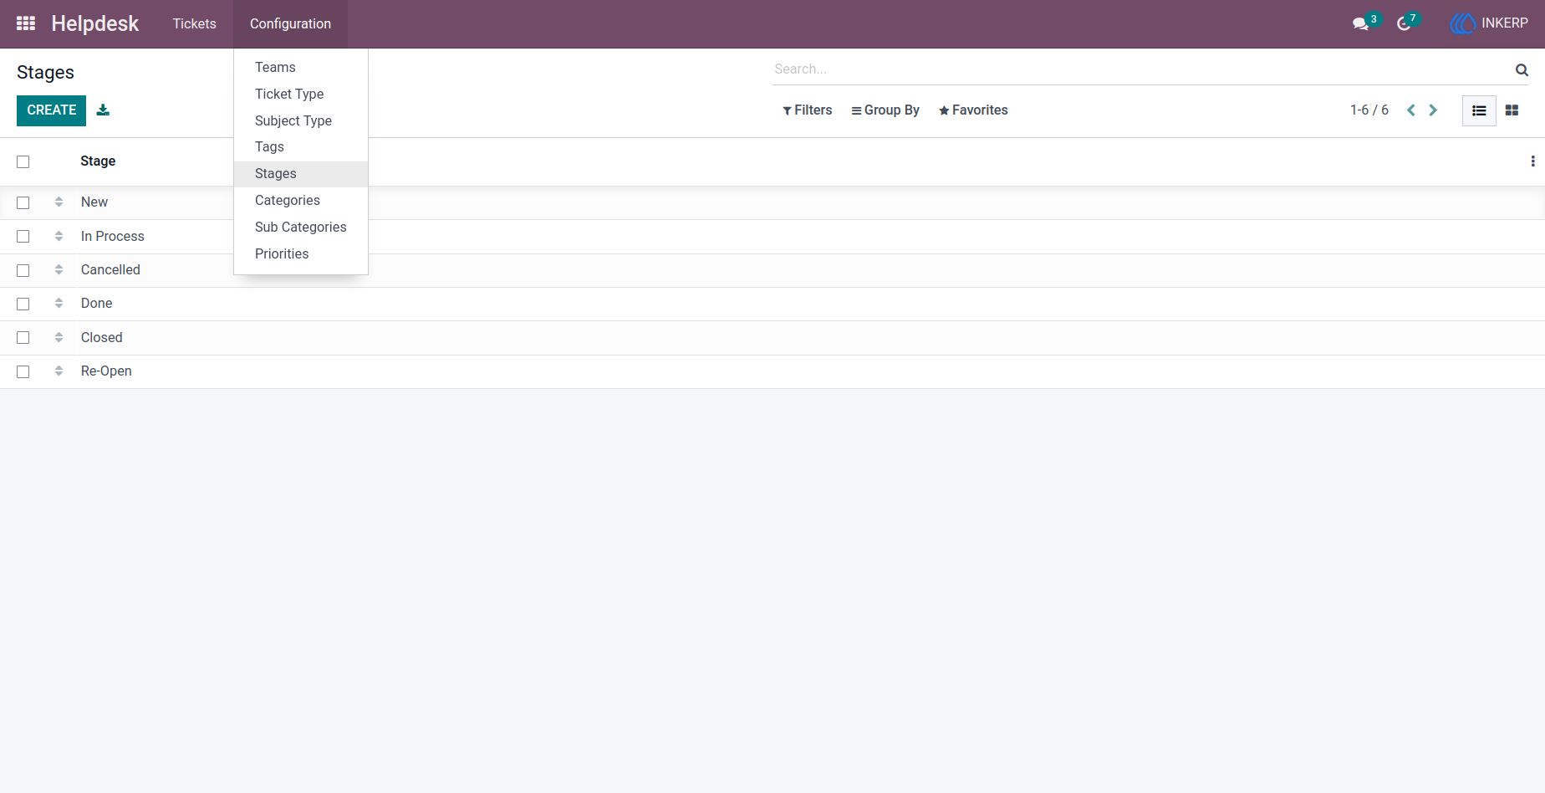This screenshot has height=793, width=1545.
Task: Open optional columns three-dot menu
Action: point(1532,161)
